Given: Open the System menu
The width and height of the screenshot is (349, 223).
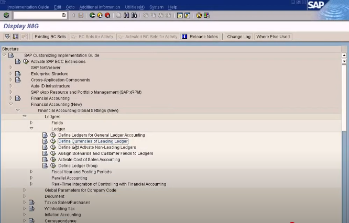Looking at the screenshot, I should click(x=156, y=7).
